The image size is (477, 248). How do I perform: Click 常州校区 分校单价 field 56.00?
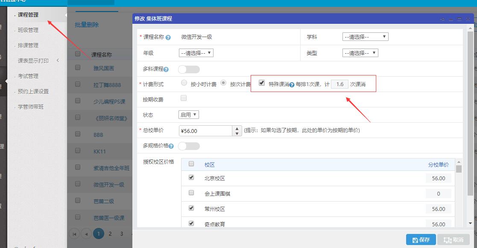point(439,209)
